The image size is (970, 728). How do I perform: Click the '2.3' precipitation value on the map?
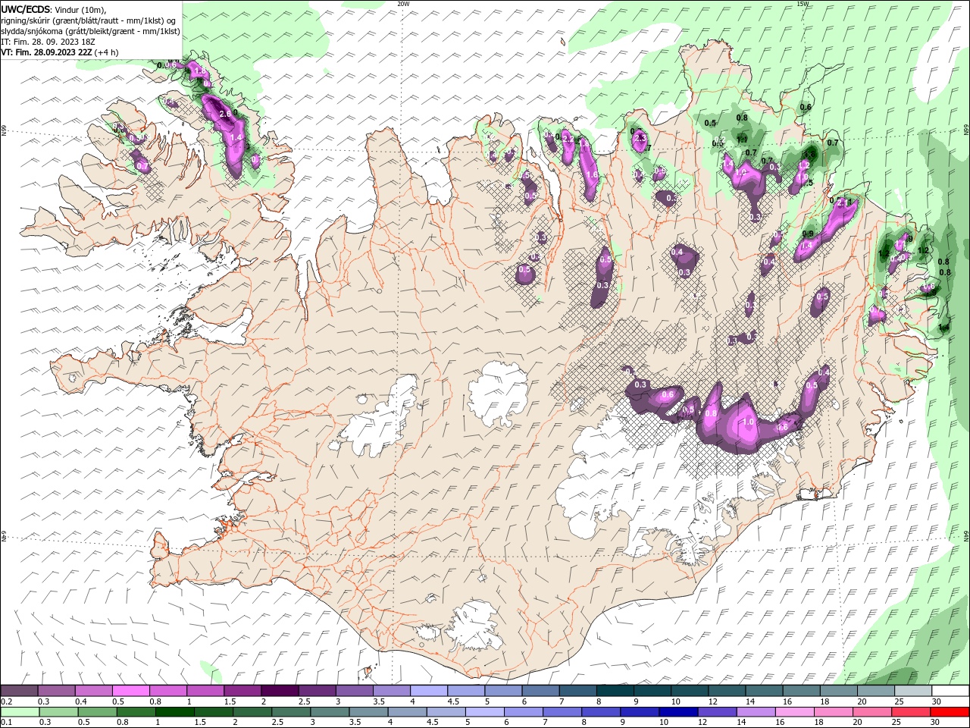[x=640, y=138]
